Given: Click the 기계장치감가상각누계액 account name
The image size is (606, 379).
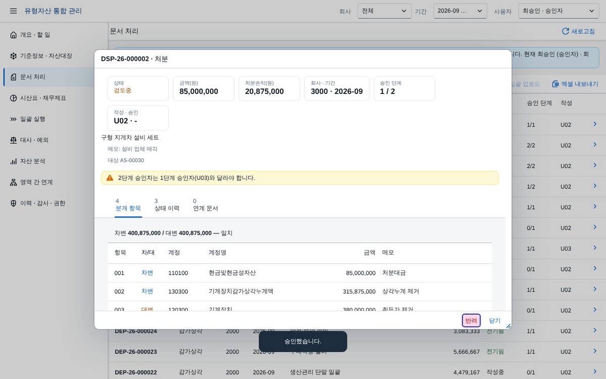Looking at the screenshot, I should tap(241, 292).
